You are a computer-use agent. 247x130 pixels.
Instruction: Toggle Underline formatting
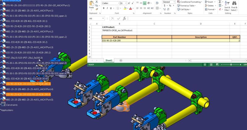pos(111,8)
